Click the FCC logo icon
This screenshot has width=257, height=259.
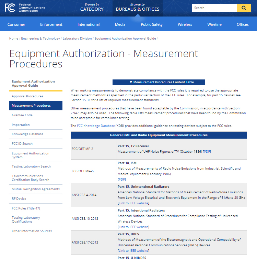[x=10, y=8]
